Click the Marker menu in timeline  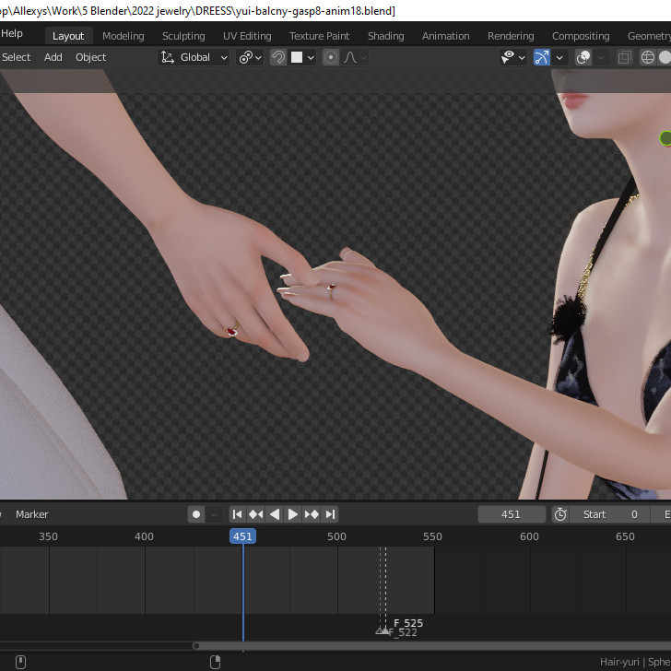pos(31,514)
